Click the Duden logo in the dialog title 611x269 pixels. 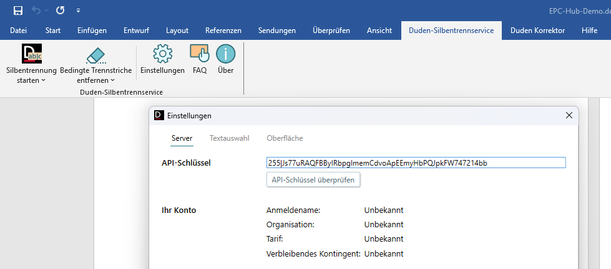tap(159, 115)
